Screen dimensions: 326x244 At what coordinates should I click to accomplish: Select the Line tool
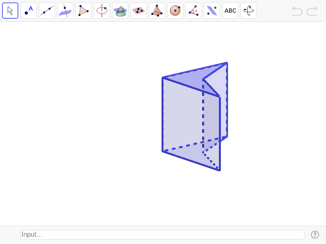coord(47,10)
